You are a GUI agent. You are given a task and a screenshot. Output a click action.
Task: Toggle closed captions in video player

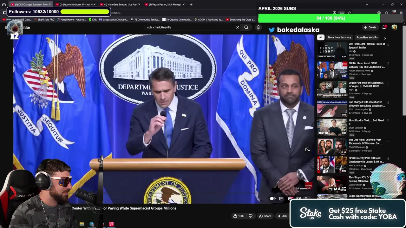pyautogui.click(x=281, y=199)
